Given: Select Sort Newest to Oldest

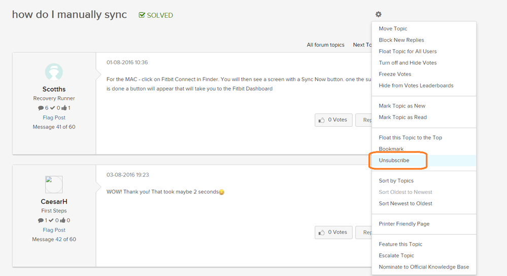Looking at the screenshot, I should [x=405, y=204].
